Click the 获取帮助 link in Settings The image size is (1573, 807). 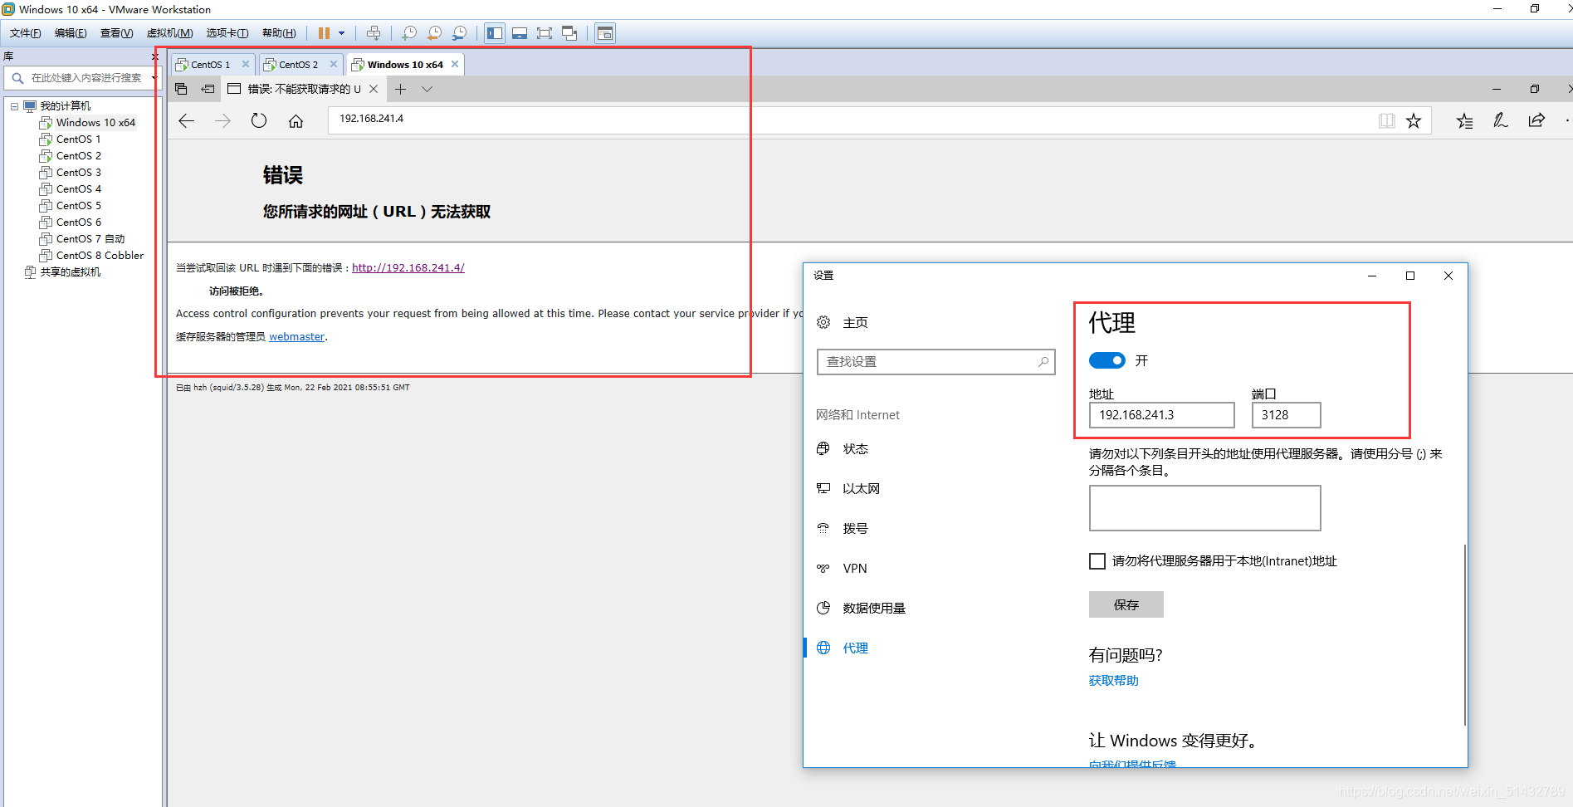(x=1114, y=681)
